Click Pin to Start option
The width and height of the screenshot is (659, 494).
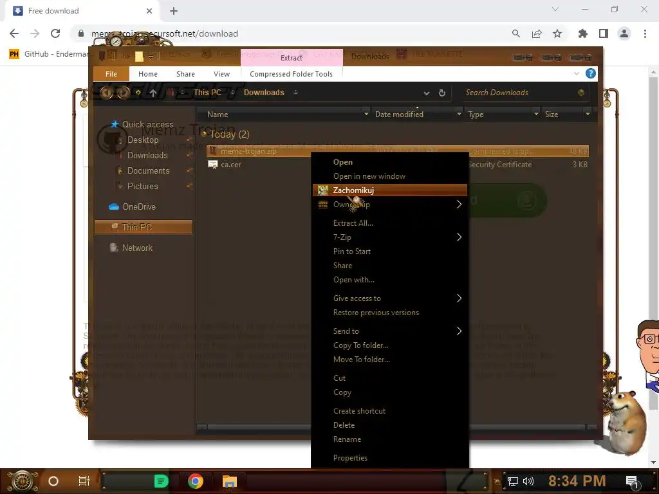pos(352,252)
